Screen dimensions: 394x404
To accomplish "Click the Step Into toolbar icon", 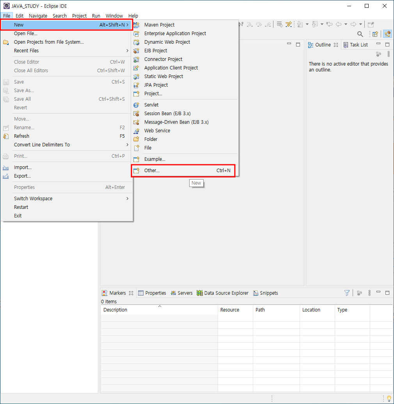I will (249, 25).
